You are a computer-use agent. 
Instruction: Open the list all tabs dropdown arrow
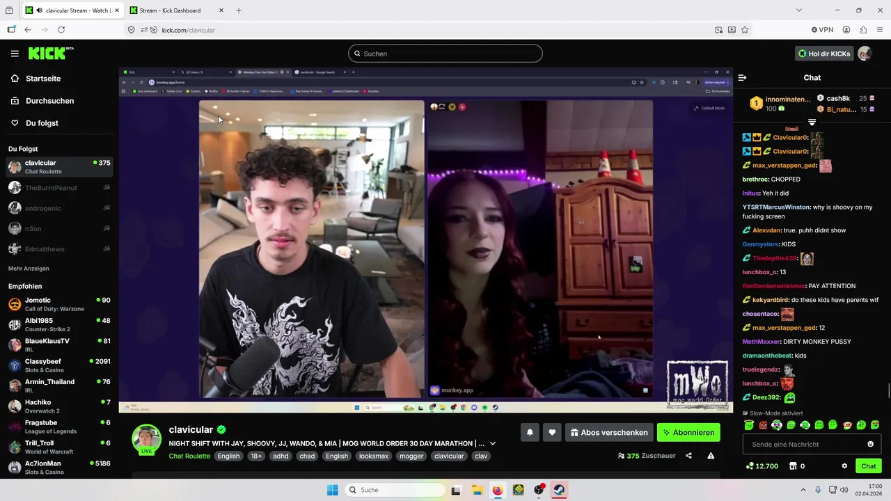coord(798,10)
